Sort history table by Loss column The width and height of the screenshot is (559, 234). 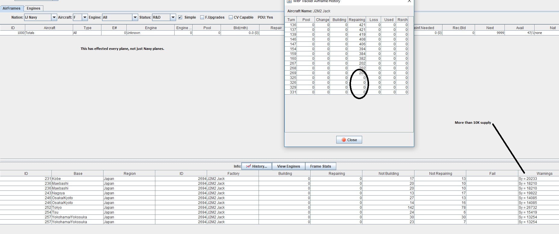tap(374, 20)
